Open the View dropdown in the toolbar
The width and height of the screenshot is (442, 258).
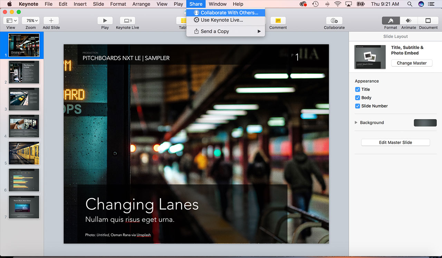point(11,21)
